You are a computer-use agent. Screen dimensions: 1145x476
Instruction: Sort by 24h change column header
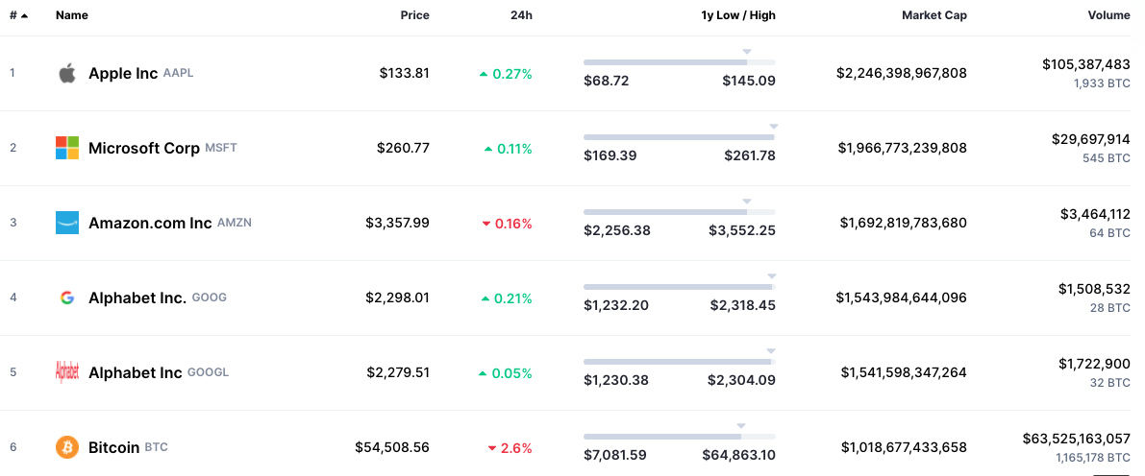click(x=521, y=15)
